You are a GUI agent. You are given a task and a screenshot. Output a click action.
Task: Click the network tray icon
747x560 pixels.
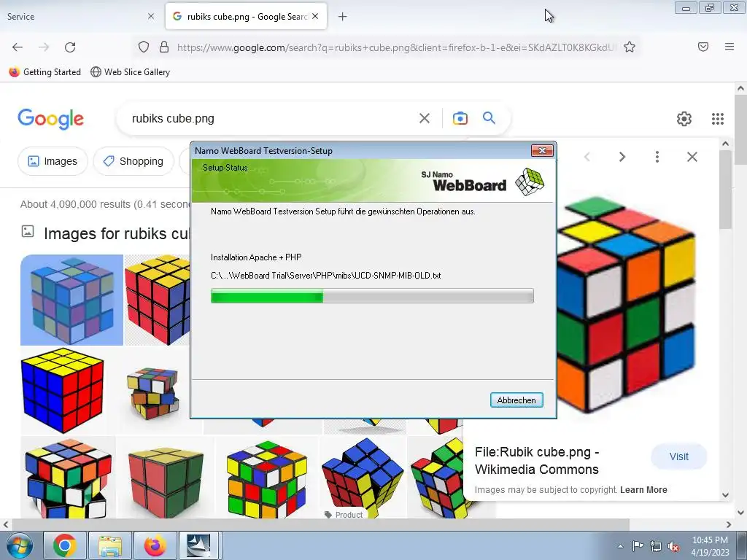[x=656, y=546]
